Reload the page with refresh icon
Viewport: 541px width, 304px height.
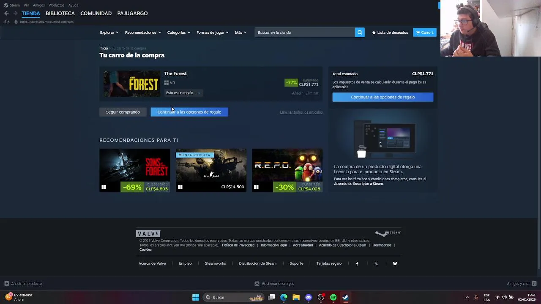7,22
